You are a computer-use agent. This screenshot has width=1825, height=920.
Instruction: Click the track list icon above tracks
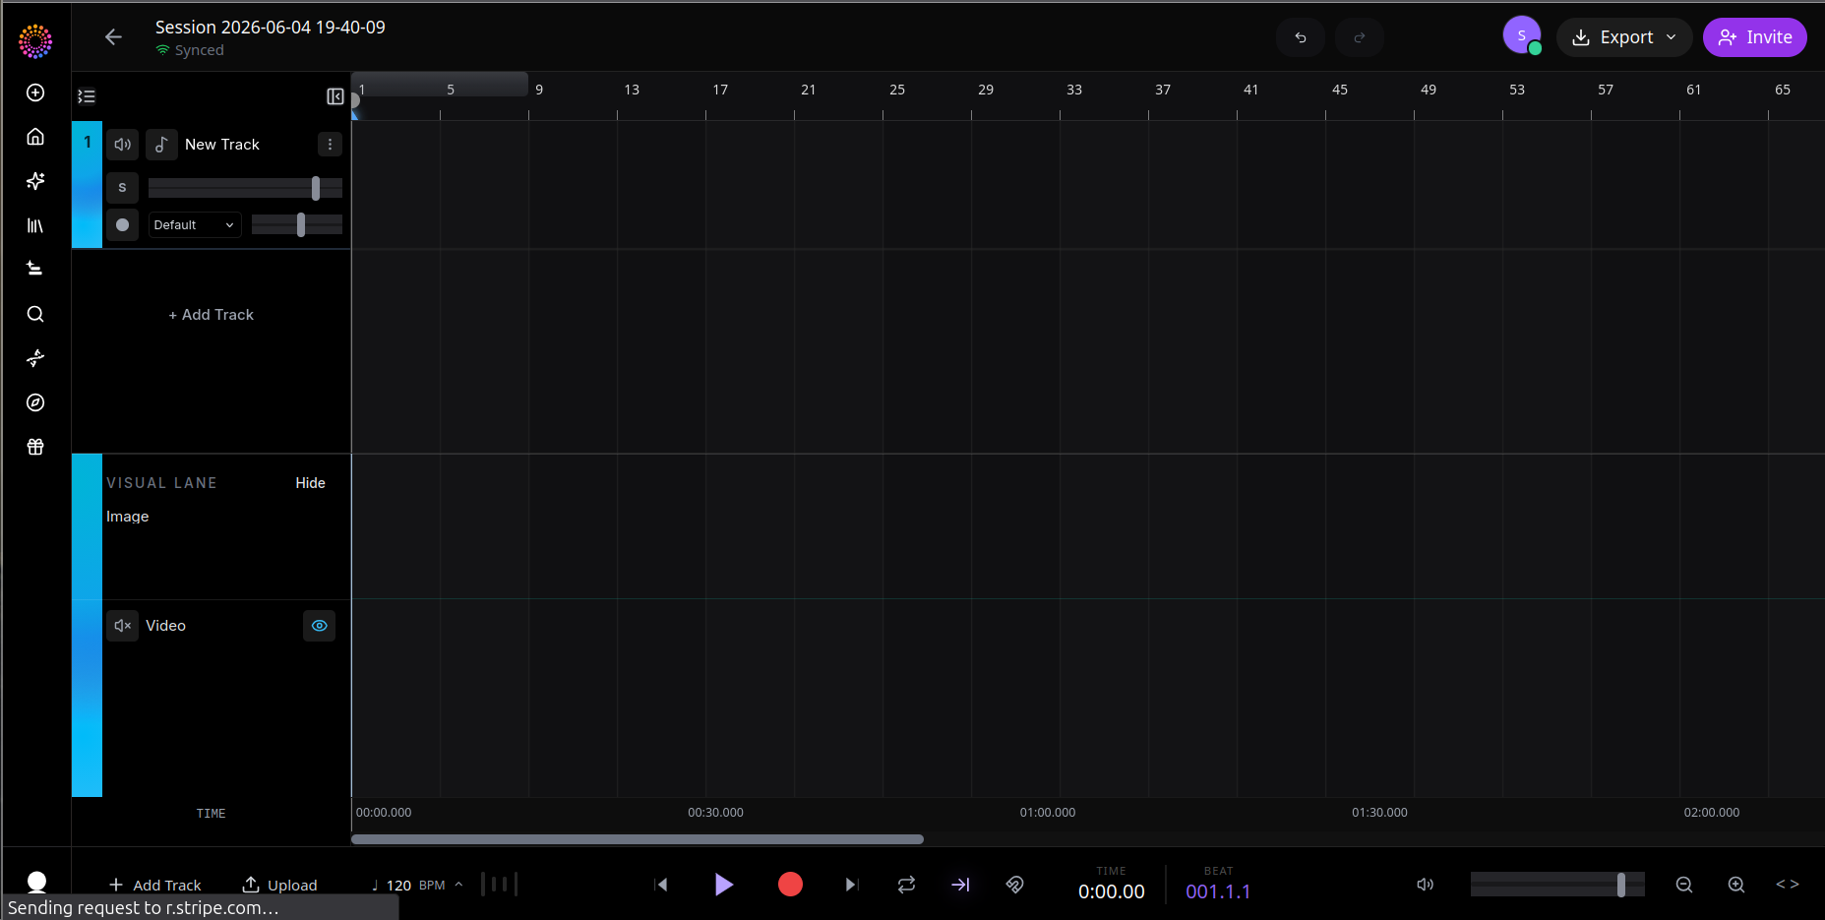tap(87, 96)
